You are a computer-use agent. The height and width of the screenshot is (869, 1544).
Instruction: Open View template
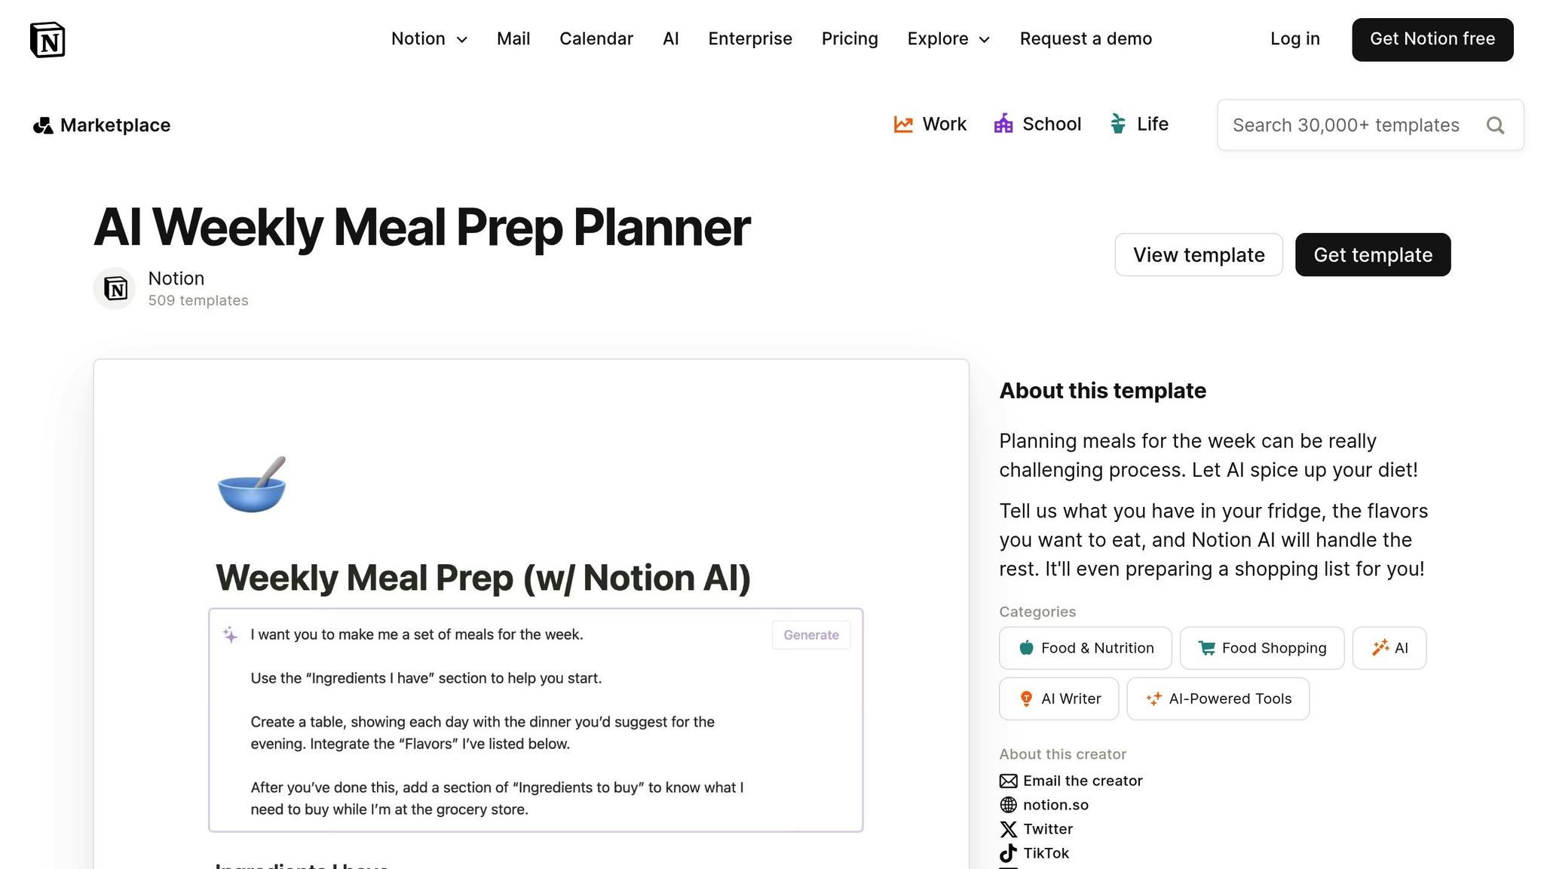tap(1198, 255)
